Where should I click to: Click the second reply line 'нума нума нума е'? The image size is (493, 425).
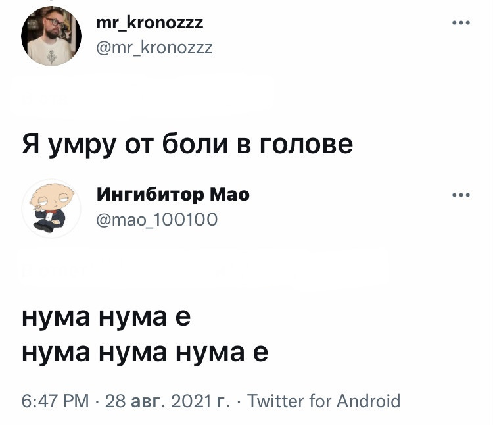point(145,353)
